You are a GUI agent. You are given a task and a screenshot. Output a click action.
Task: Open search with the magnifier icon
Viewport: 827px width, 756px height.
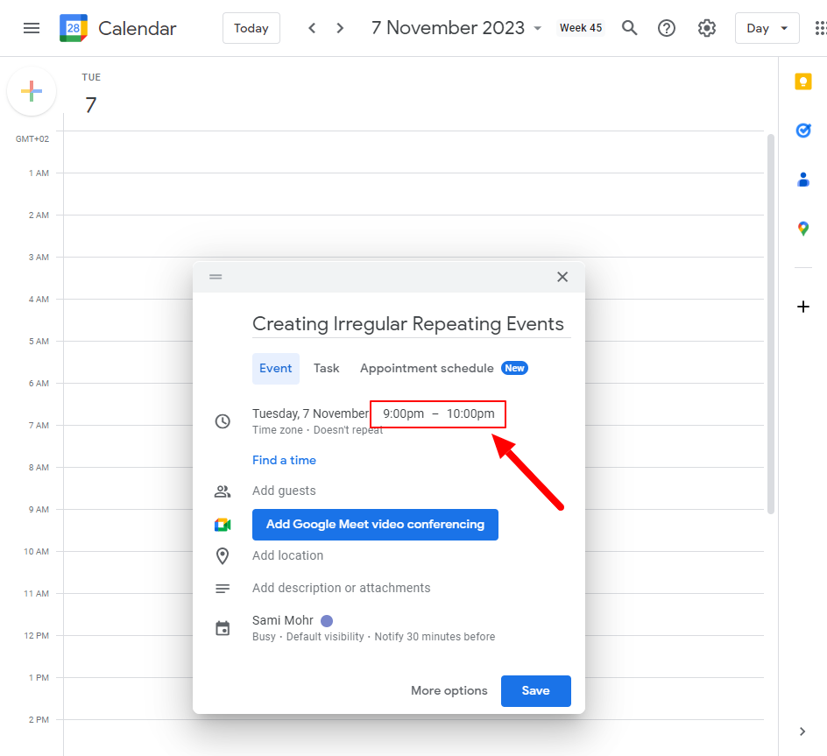(629, 28)
